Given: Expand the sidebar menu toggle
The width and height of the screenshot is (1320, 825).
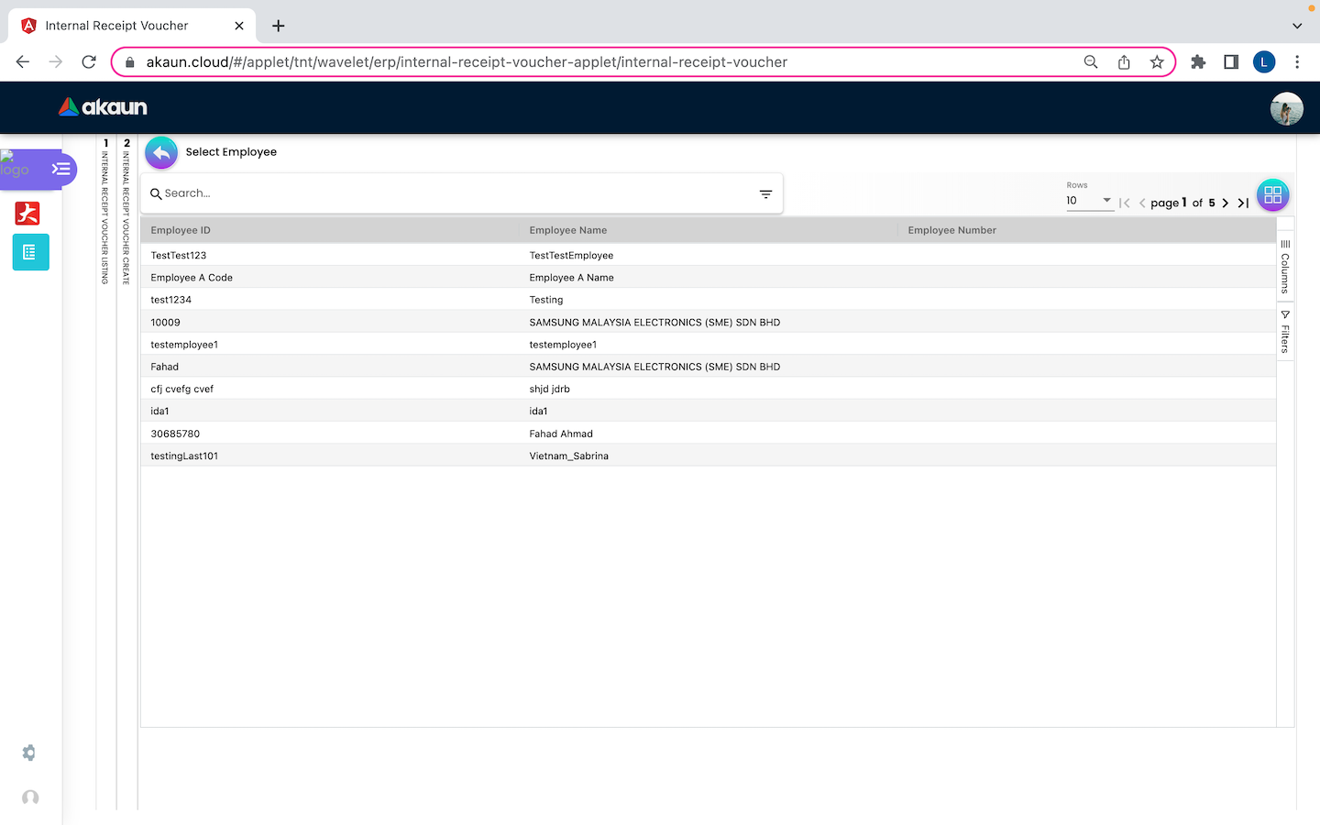Looking at the screenshot, I should [x=61, y=169].
